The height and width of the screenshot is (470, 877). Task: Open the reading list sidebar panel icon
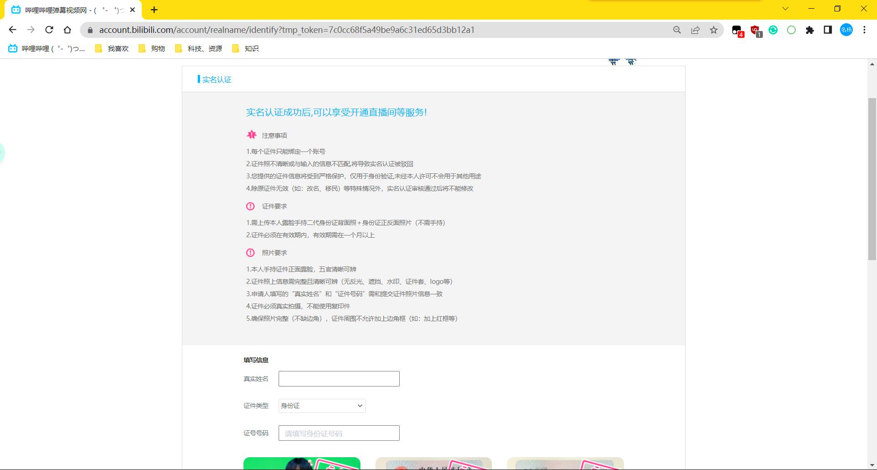828,30
